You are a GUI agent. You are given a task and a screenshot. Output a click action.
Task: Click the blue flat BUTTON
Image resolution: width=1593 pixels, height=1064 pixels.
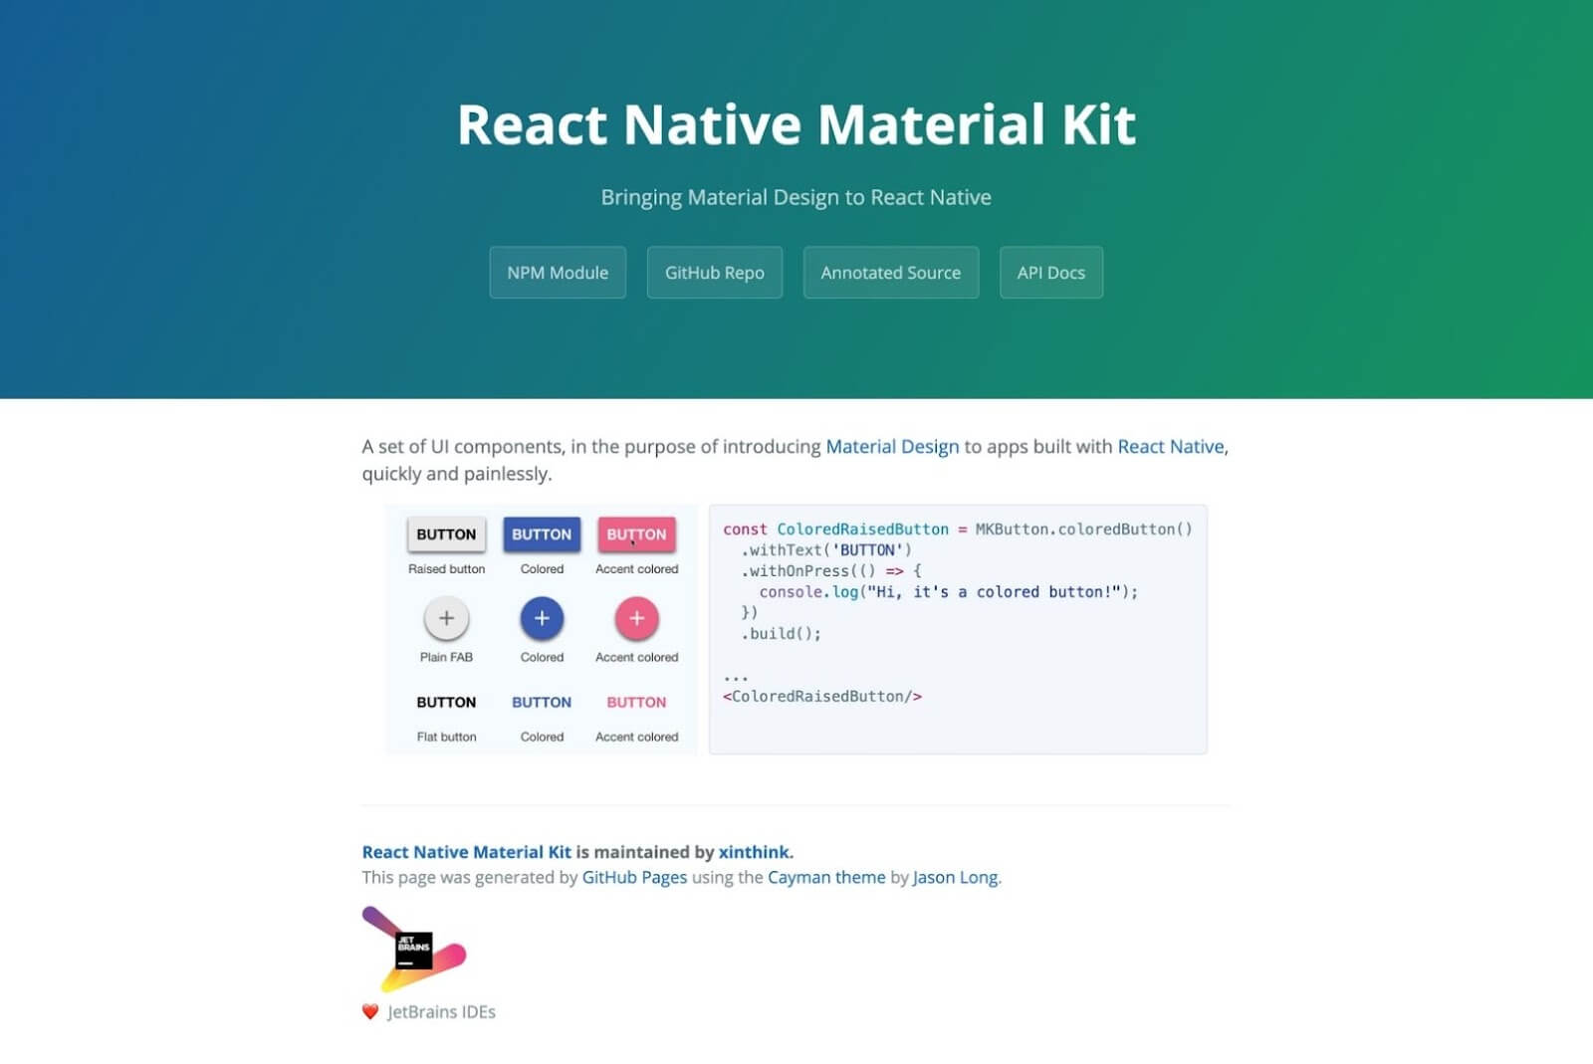point(542,703)
